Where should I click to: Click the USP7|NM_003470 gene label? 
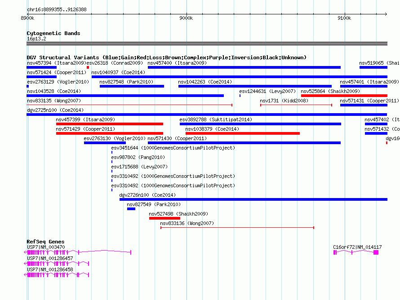[x=46, y=247]
